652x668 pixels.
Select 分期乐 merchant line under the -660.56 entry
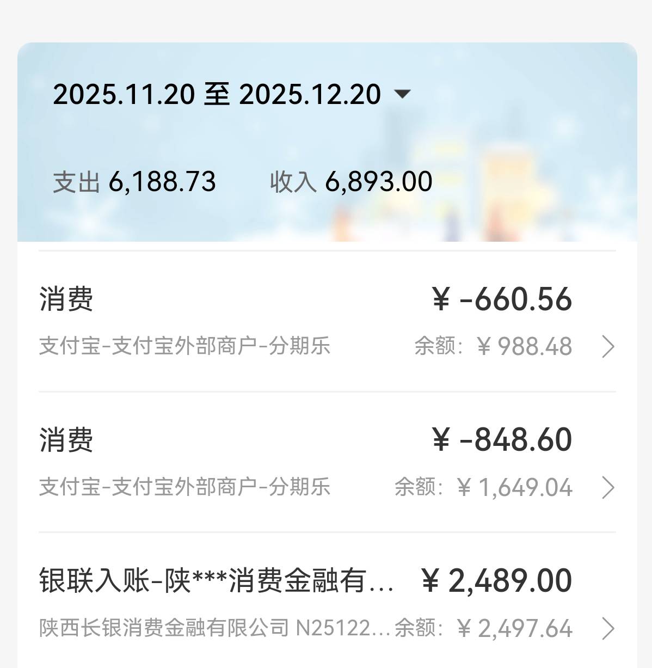tap(184, 346)
